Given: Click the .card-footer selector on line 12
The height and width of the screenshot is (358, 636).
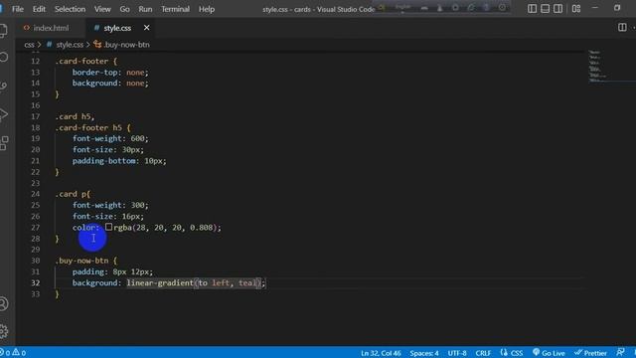Looking at the screenshot, I should [81, 61].
